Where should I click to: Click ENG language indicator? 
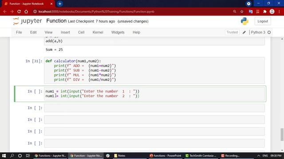point(265,156)
